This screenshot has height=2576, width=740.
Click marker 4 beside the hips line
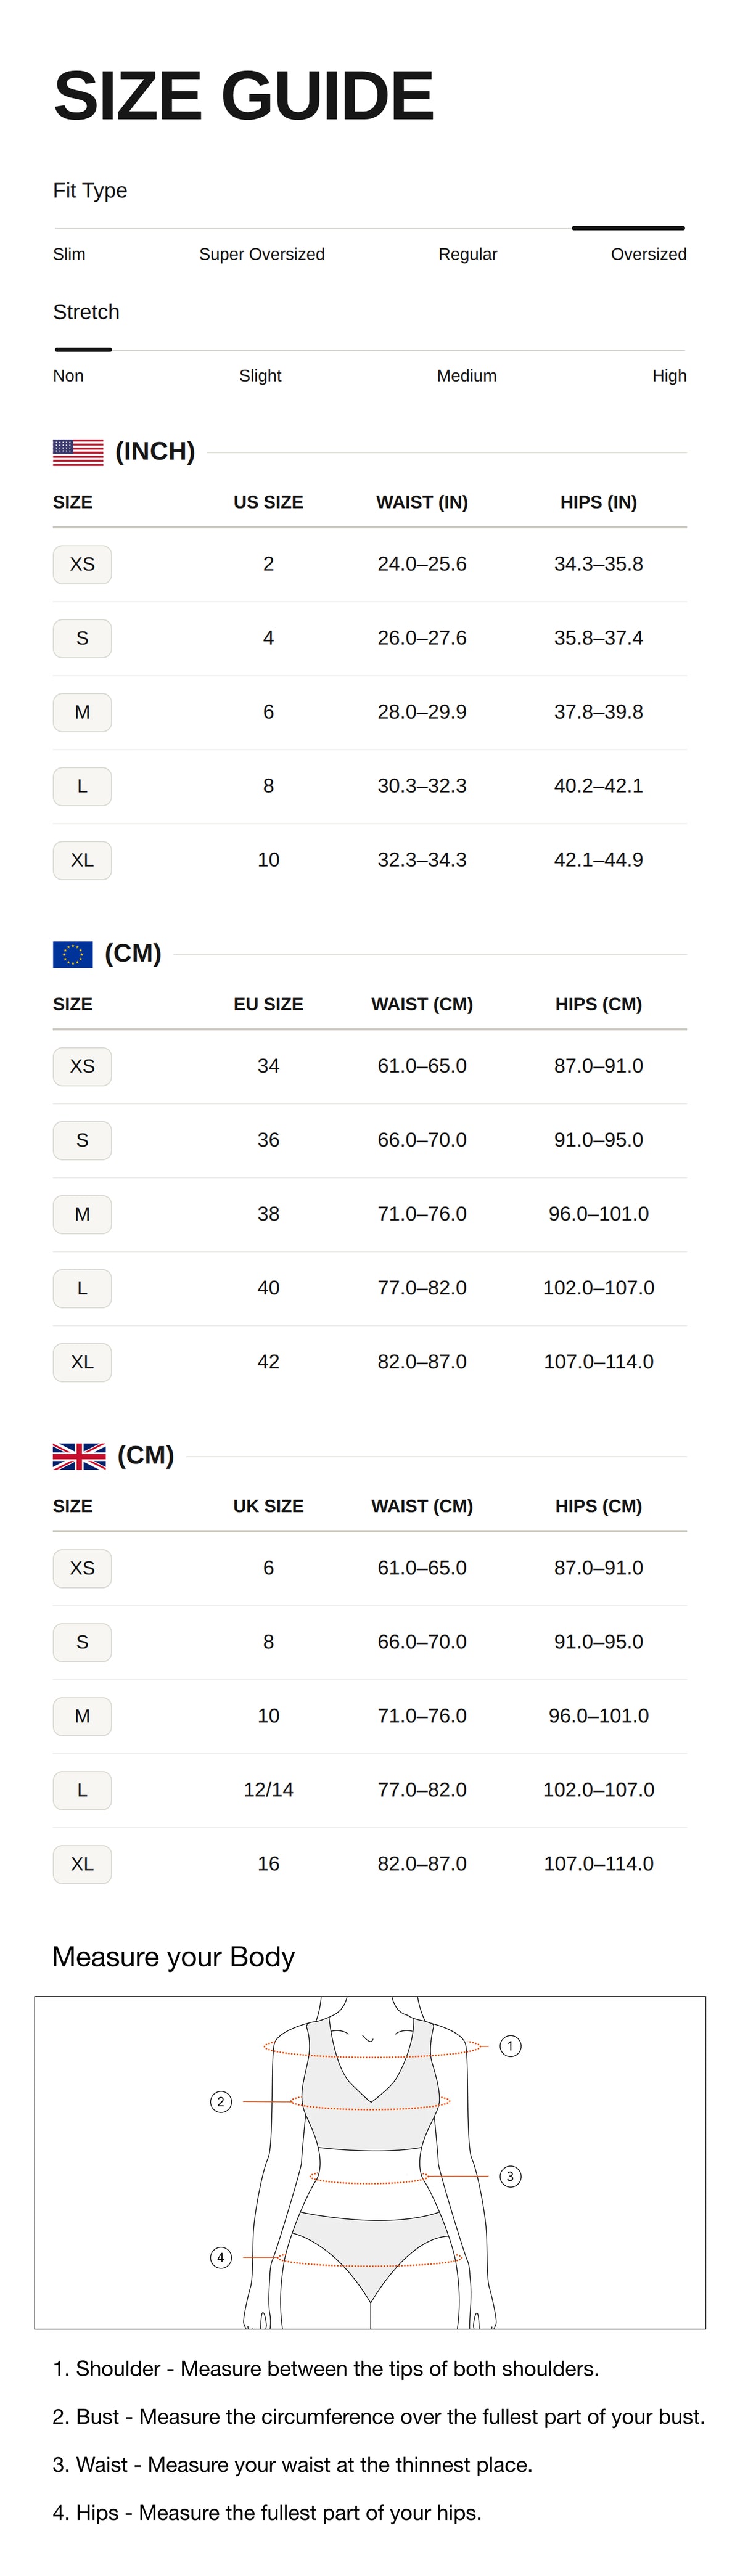(221, 2258)
